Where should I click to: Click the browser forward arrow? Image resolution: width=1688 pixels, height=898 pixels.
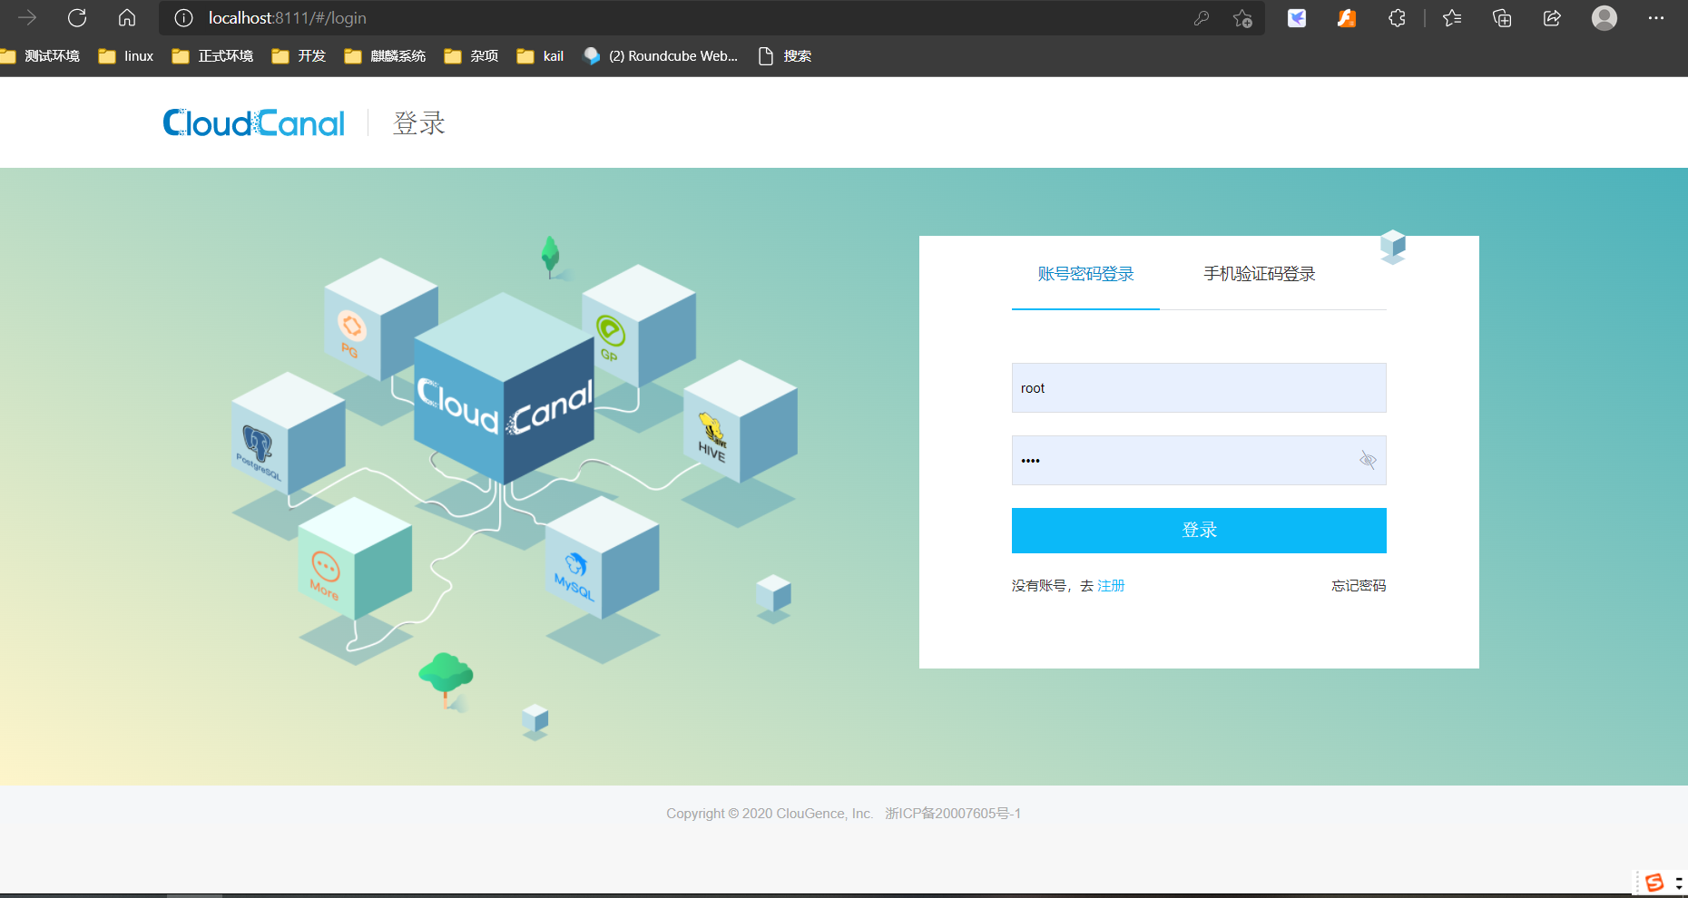coord(27,18)
